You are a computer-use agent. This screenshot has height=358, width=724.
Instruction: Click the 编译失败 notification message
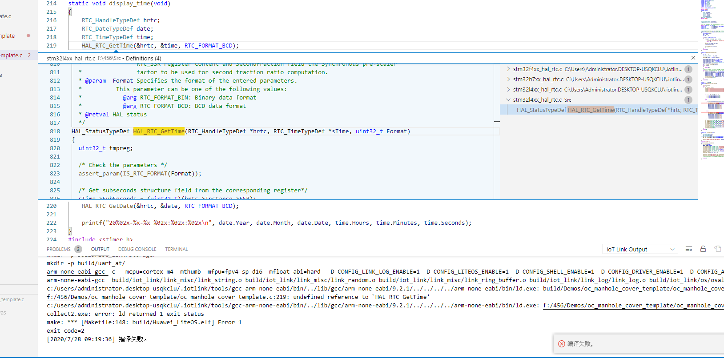tap(580, 344)
